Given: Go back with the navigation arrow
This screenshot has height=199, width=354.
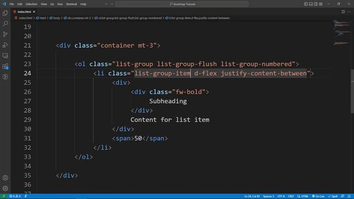Looking at the screenshot, I should pyautogui.click(x=106, y=4).
